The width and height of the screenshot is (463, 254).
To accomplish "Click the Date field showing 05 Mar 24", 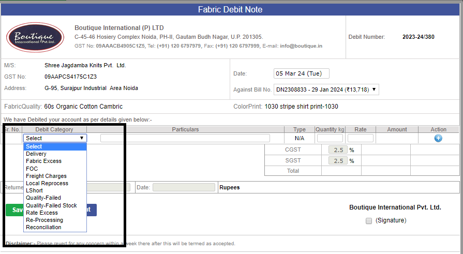I will pos(301,73).
